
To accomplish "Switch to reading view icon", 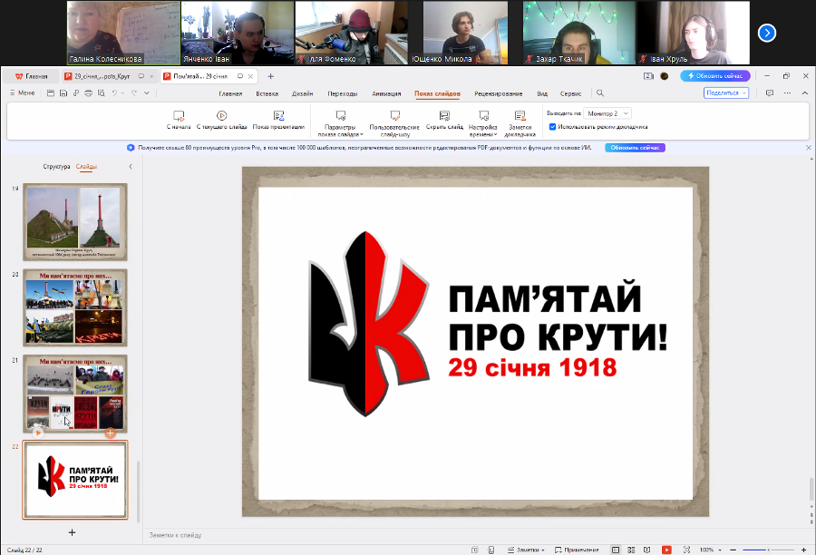I will [646, 550].
